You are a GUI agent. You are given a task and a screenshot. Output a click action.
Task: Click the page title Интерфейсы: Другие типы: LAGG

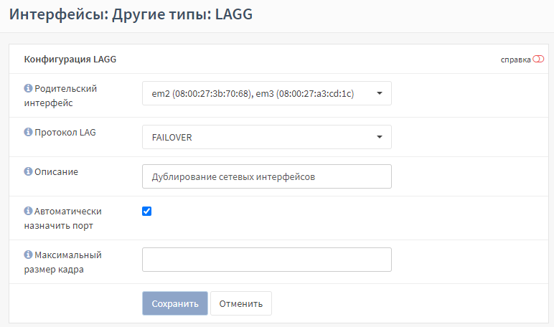coord(131,15)
